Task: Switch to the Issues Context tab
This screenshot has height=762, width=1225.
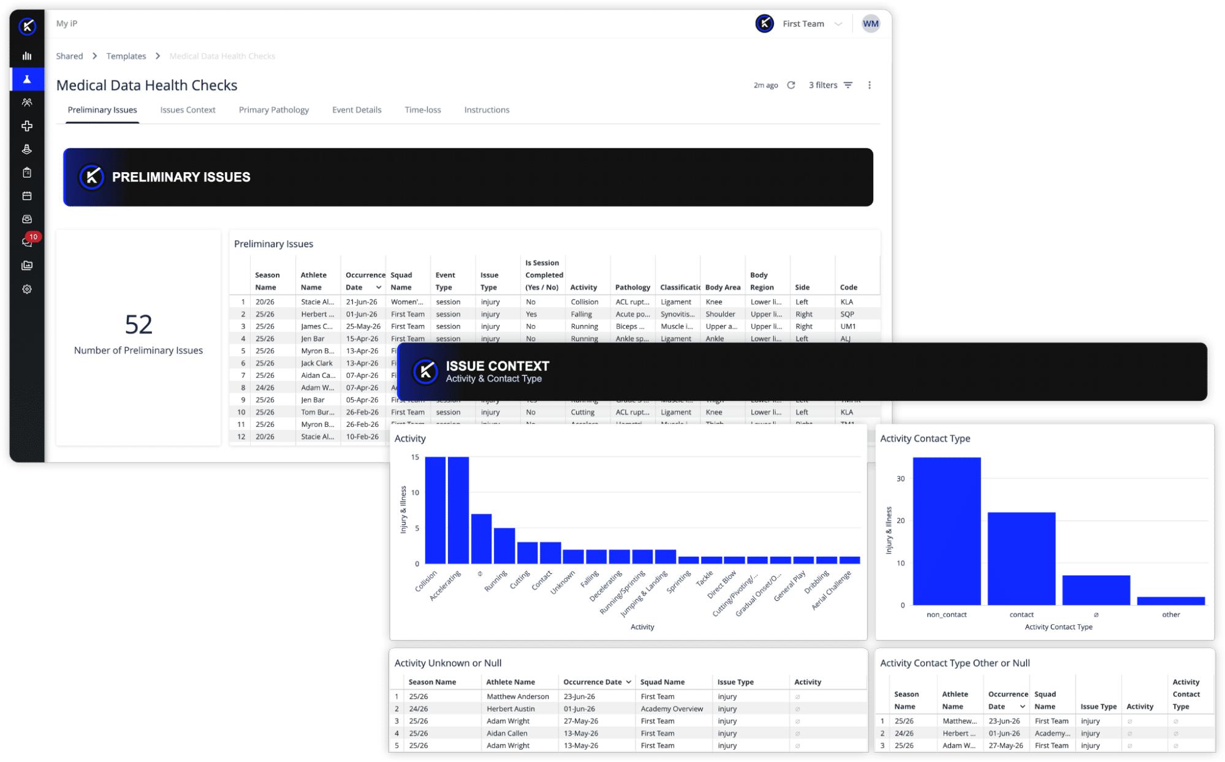Action: (x=188, y=110)
